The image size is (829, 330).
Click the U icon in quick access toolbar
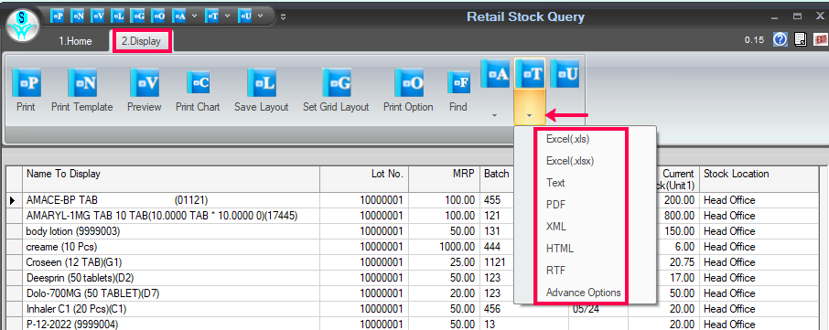pos(244,16)
